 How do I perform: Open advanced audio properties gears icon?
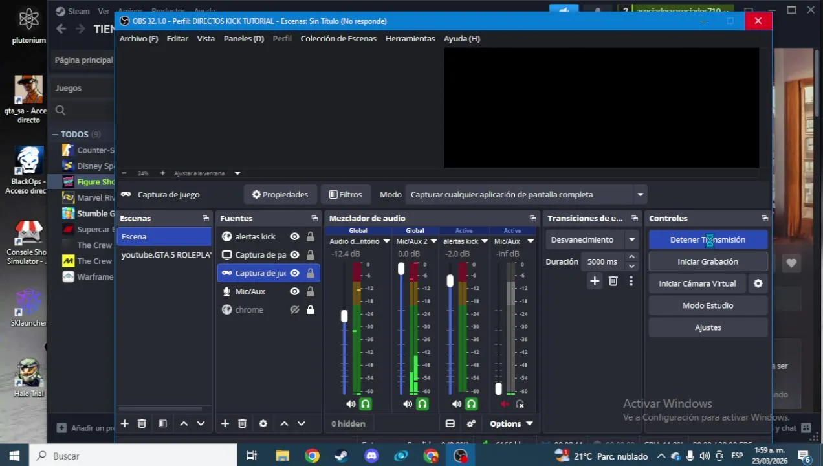(x=471, y=423)
